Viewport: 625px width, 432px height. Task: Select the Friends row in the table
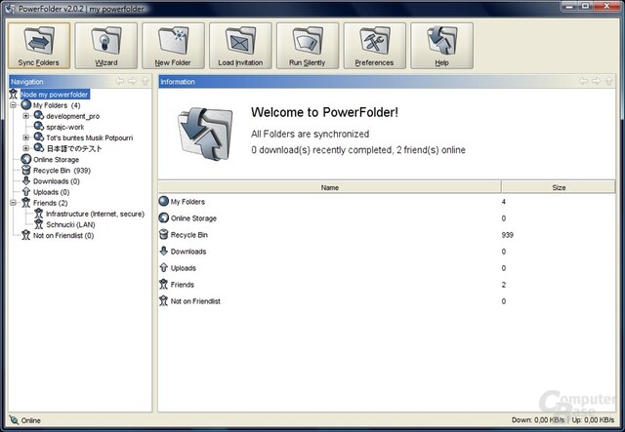pyautogui.click(x=387, y=285)
